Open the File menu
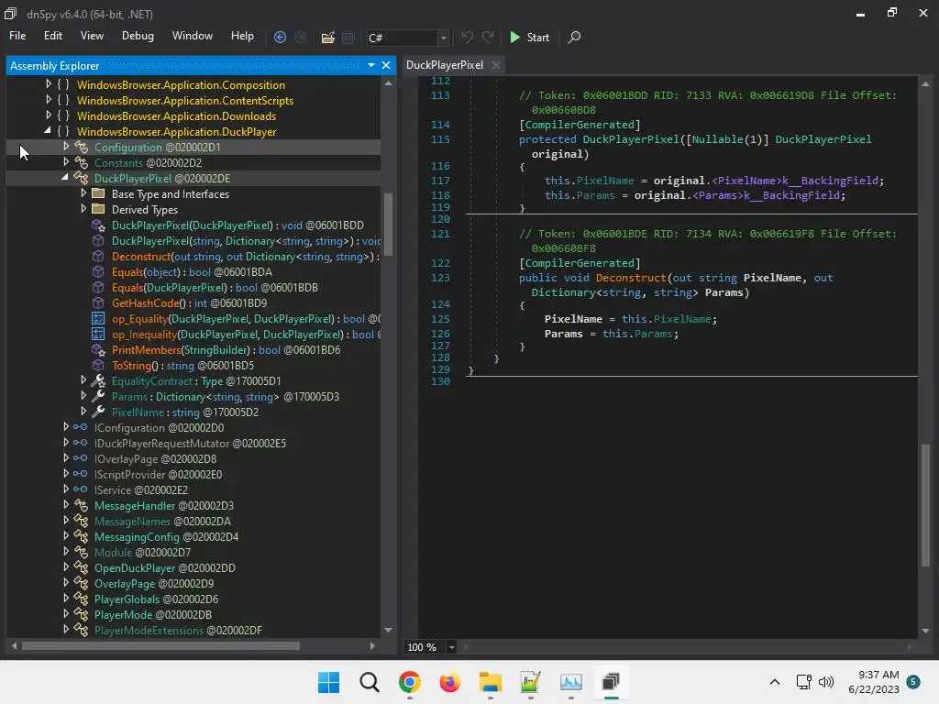Image resolution: width=939 pixels, height=704 pixels. tap(17, 36)
